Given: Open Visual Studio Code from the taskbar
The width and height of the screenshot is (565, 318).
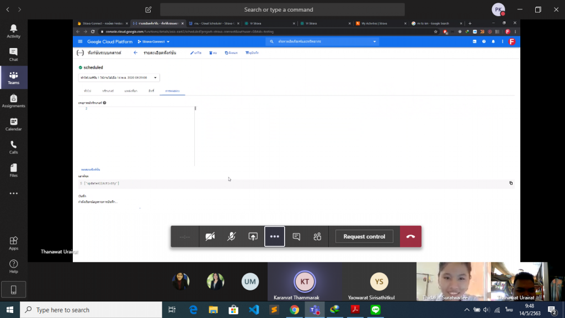Looking at the screenshot, I should pos(254,310).
